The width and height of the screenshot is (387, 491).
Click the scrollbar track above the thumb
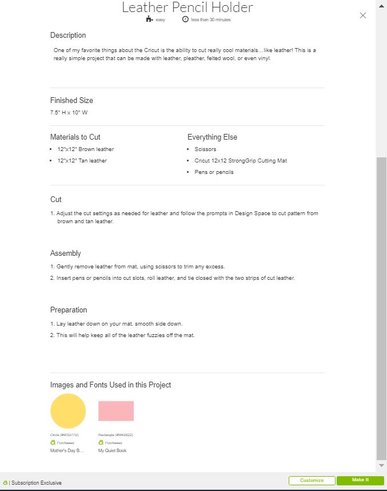(381, 83)
